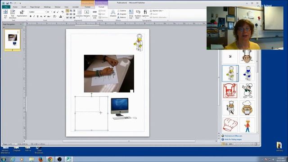This screenshot has height=162, width=288.
Task: Click the Clear Formatting icon
Action: pyautogui.click(x=63, y=12)
